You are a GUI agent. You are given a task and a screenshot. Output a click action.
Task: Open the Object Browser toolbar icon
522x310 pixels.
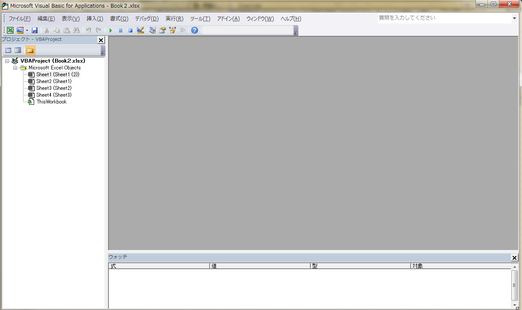coord(172,30)
